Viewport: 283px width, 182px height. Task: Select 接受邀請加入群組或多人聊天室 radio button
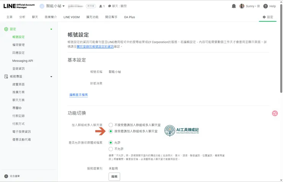tap(111, 131)
